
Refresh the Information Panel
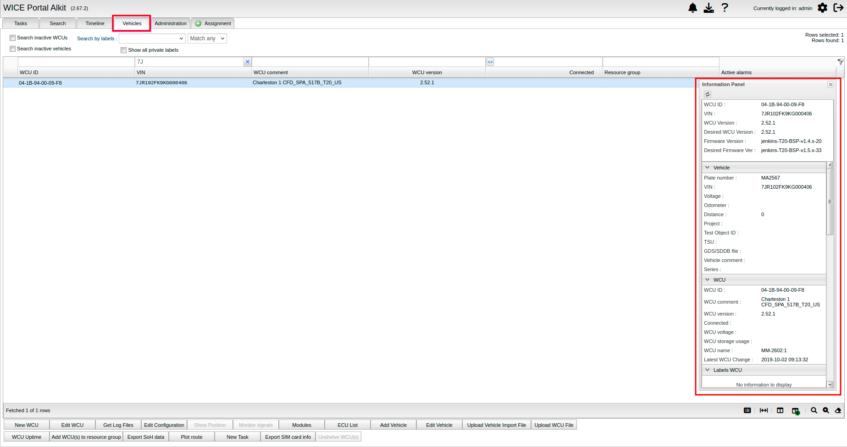[708, 94]
